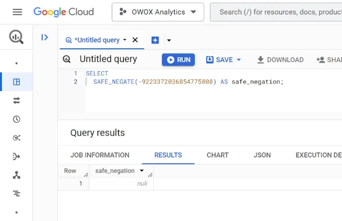The height and width of the screenshot is (221, 342).
Task: Switch to the CHART tab
Action: [218, 155]
